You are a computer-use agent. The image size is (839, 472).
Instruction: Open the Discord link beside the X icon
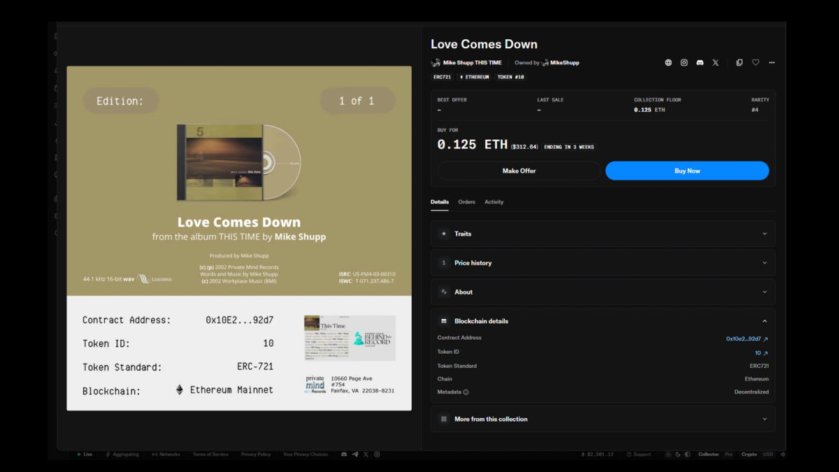coord(700,63)
